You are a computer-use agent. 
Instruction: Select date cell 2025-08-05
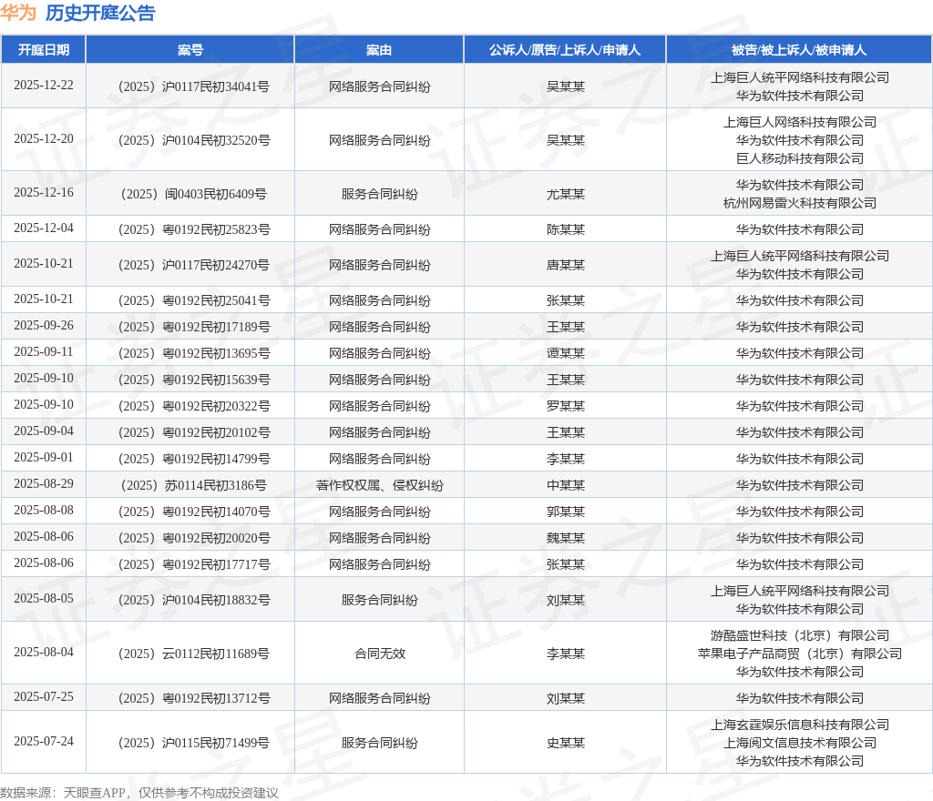coord(44,598)
